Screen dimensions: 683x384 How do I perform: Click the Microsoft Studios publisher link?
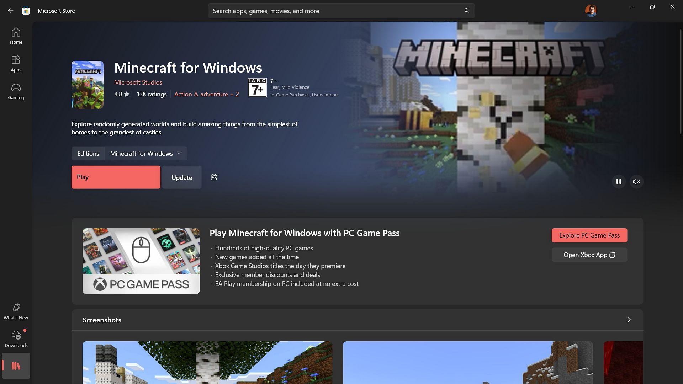pyautogui.click(x=138, y=82)
